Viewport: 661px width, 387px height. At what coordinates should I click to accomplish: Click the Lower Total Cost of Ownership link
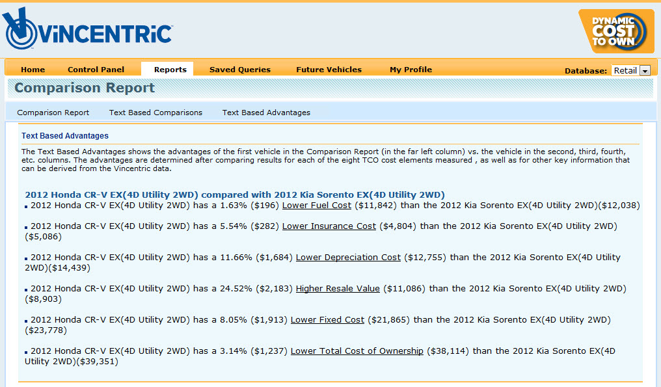(357, 351)
